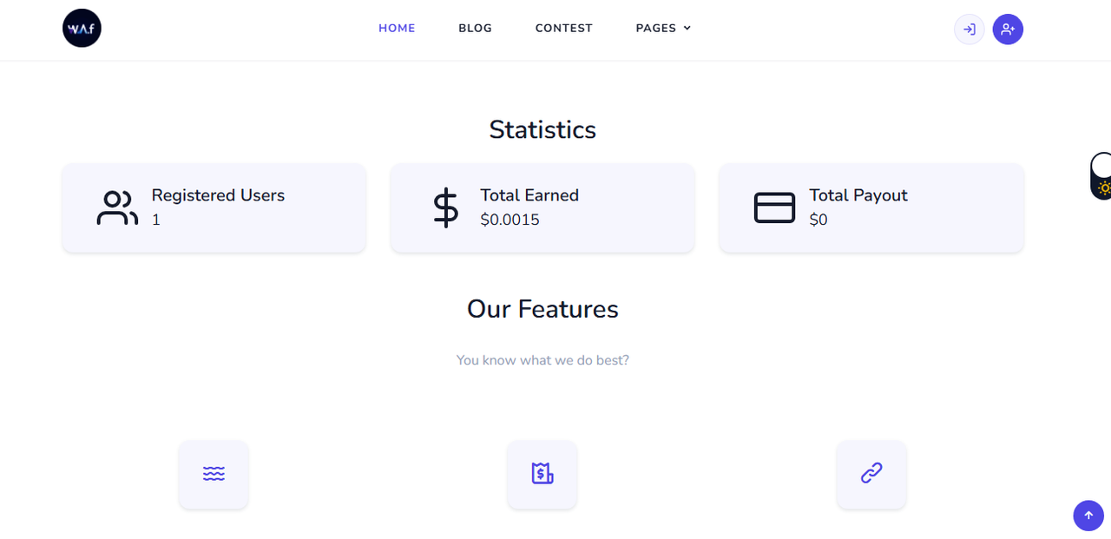Select the waves feature icon
The width and height of the screenshot is (1111, 539).
(214, 474)
